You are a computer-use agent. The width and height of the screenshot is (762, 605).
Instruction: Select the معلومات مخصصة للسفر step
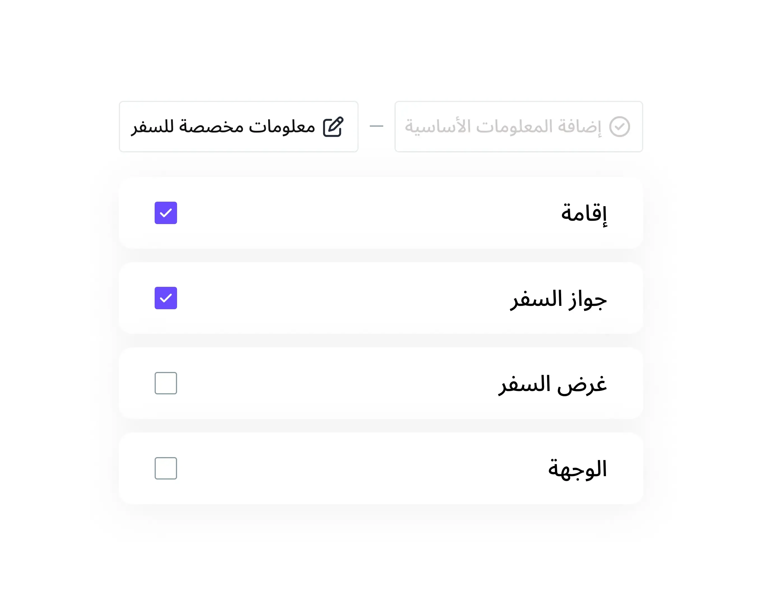(238, 127)
